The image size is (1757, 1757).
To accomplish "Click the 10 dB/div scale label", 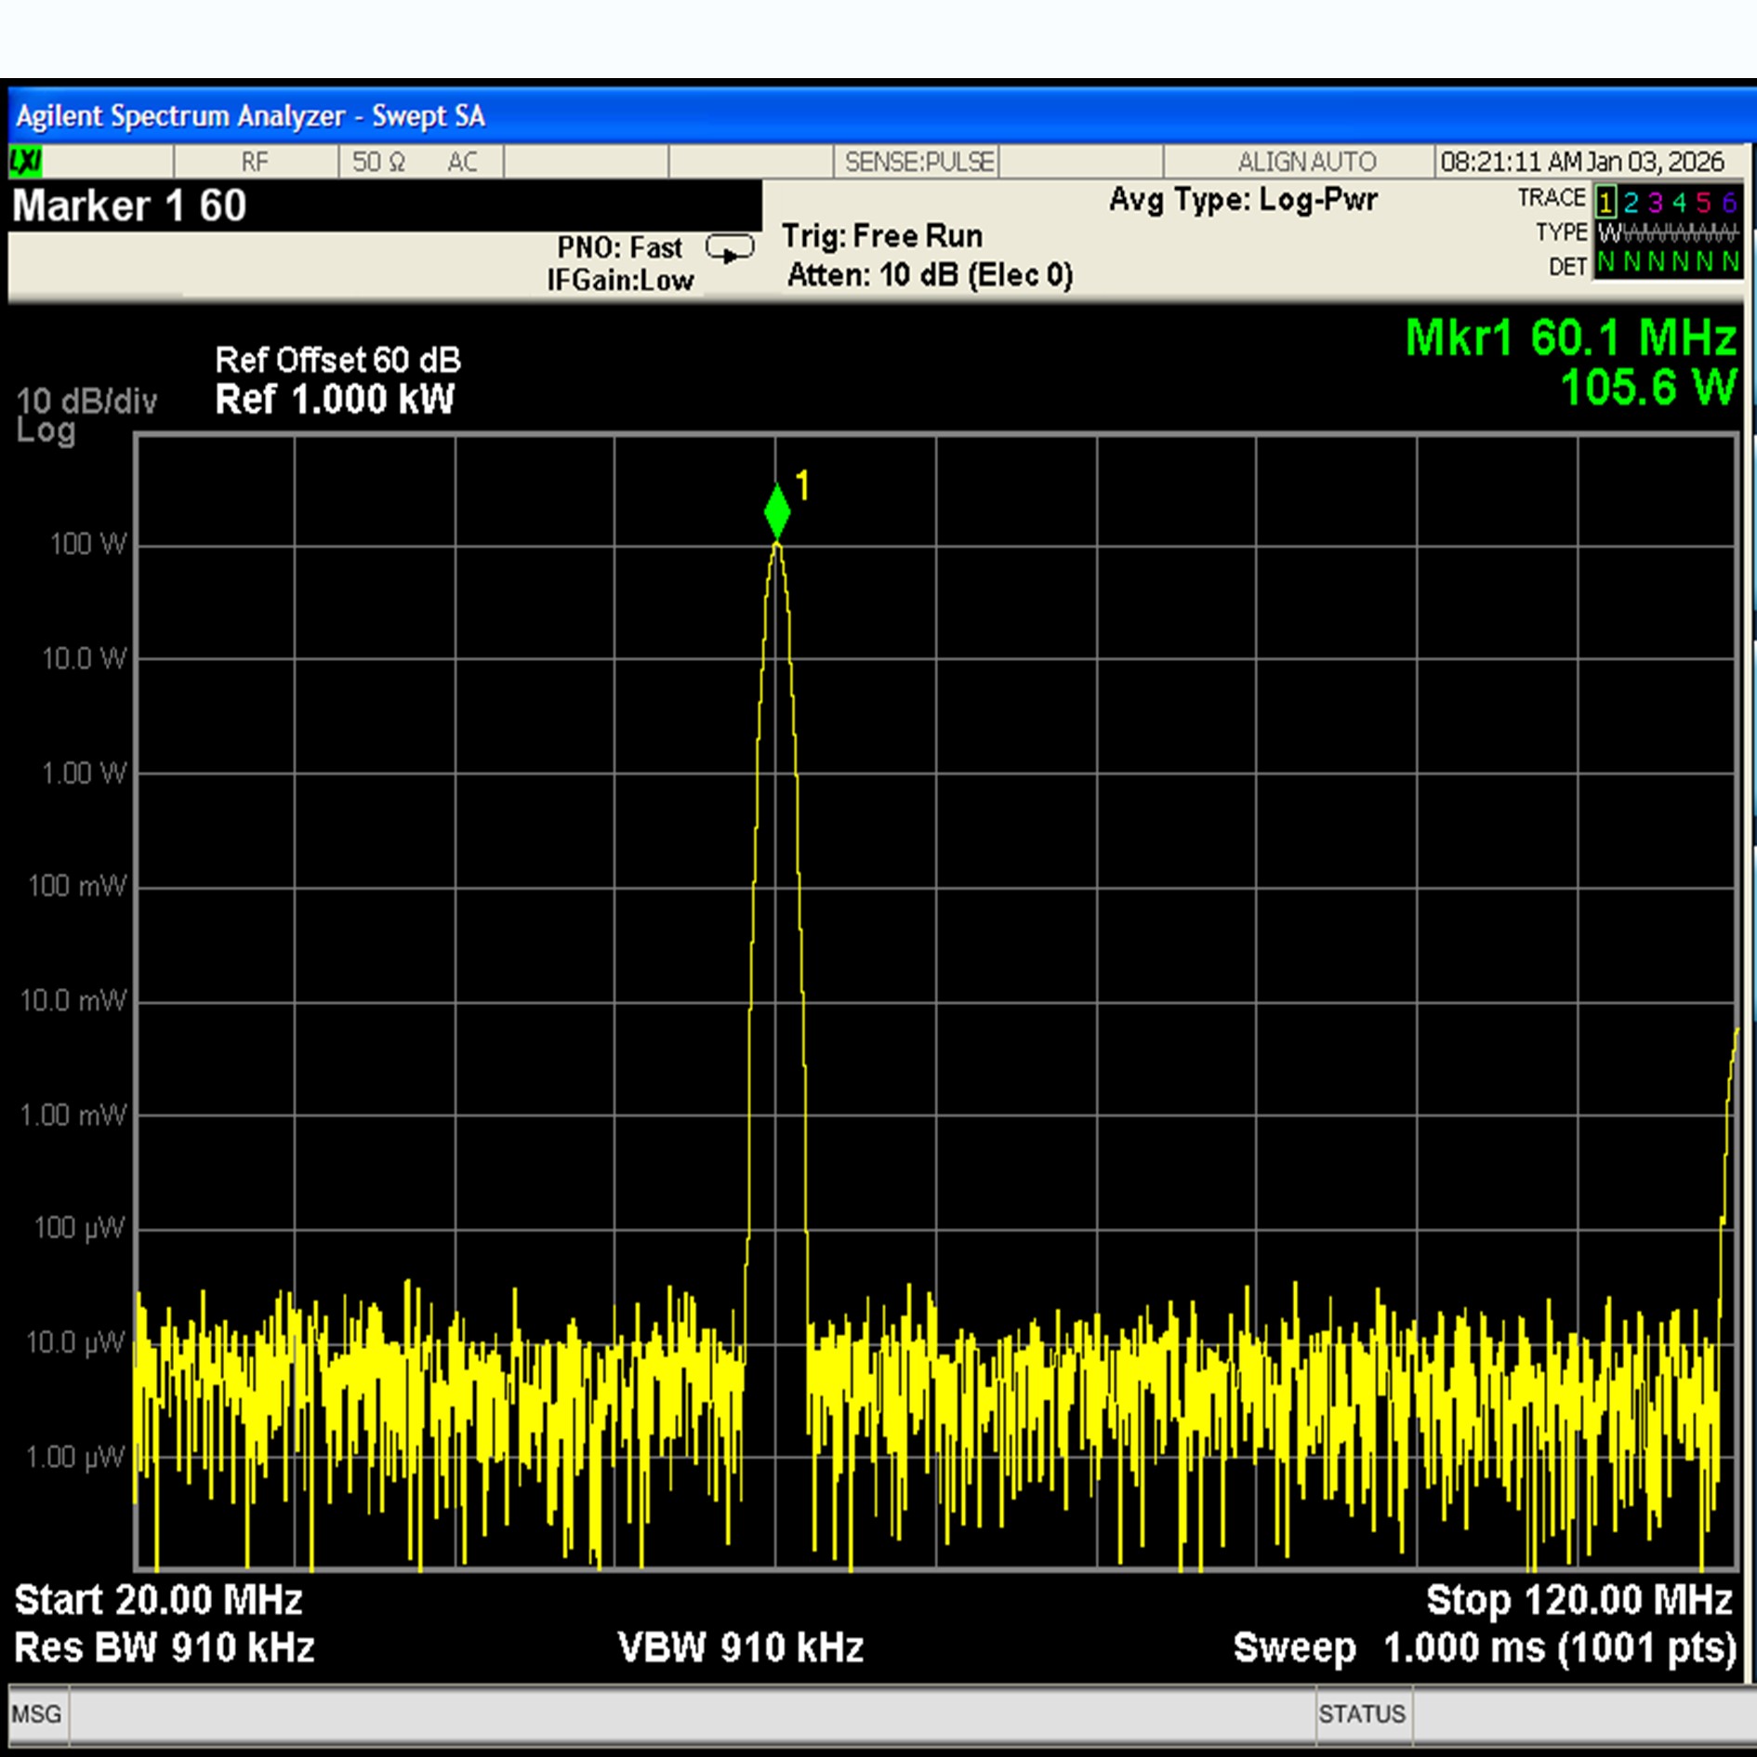I will (86, 401).
